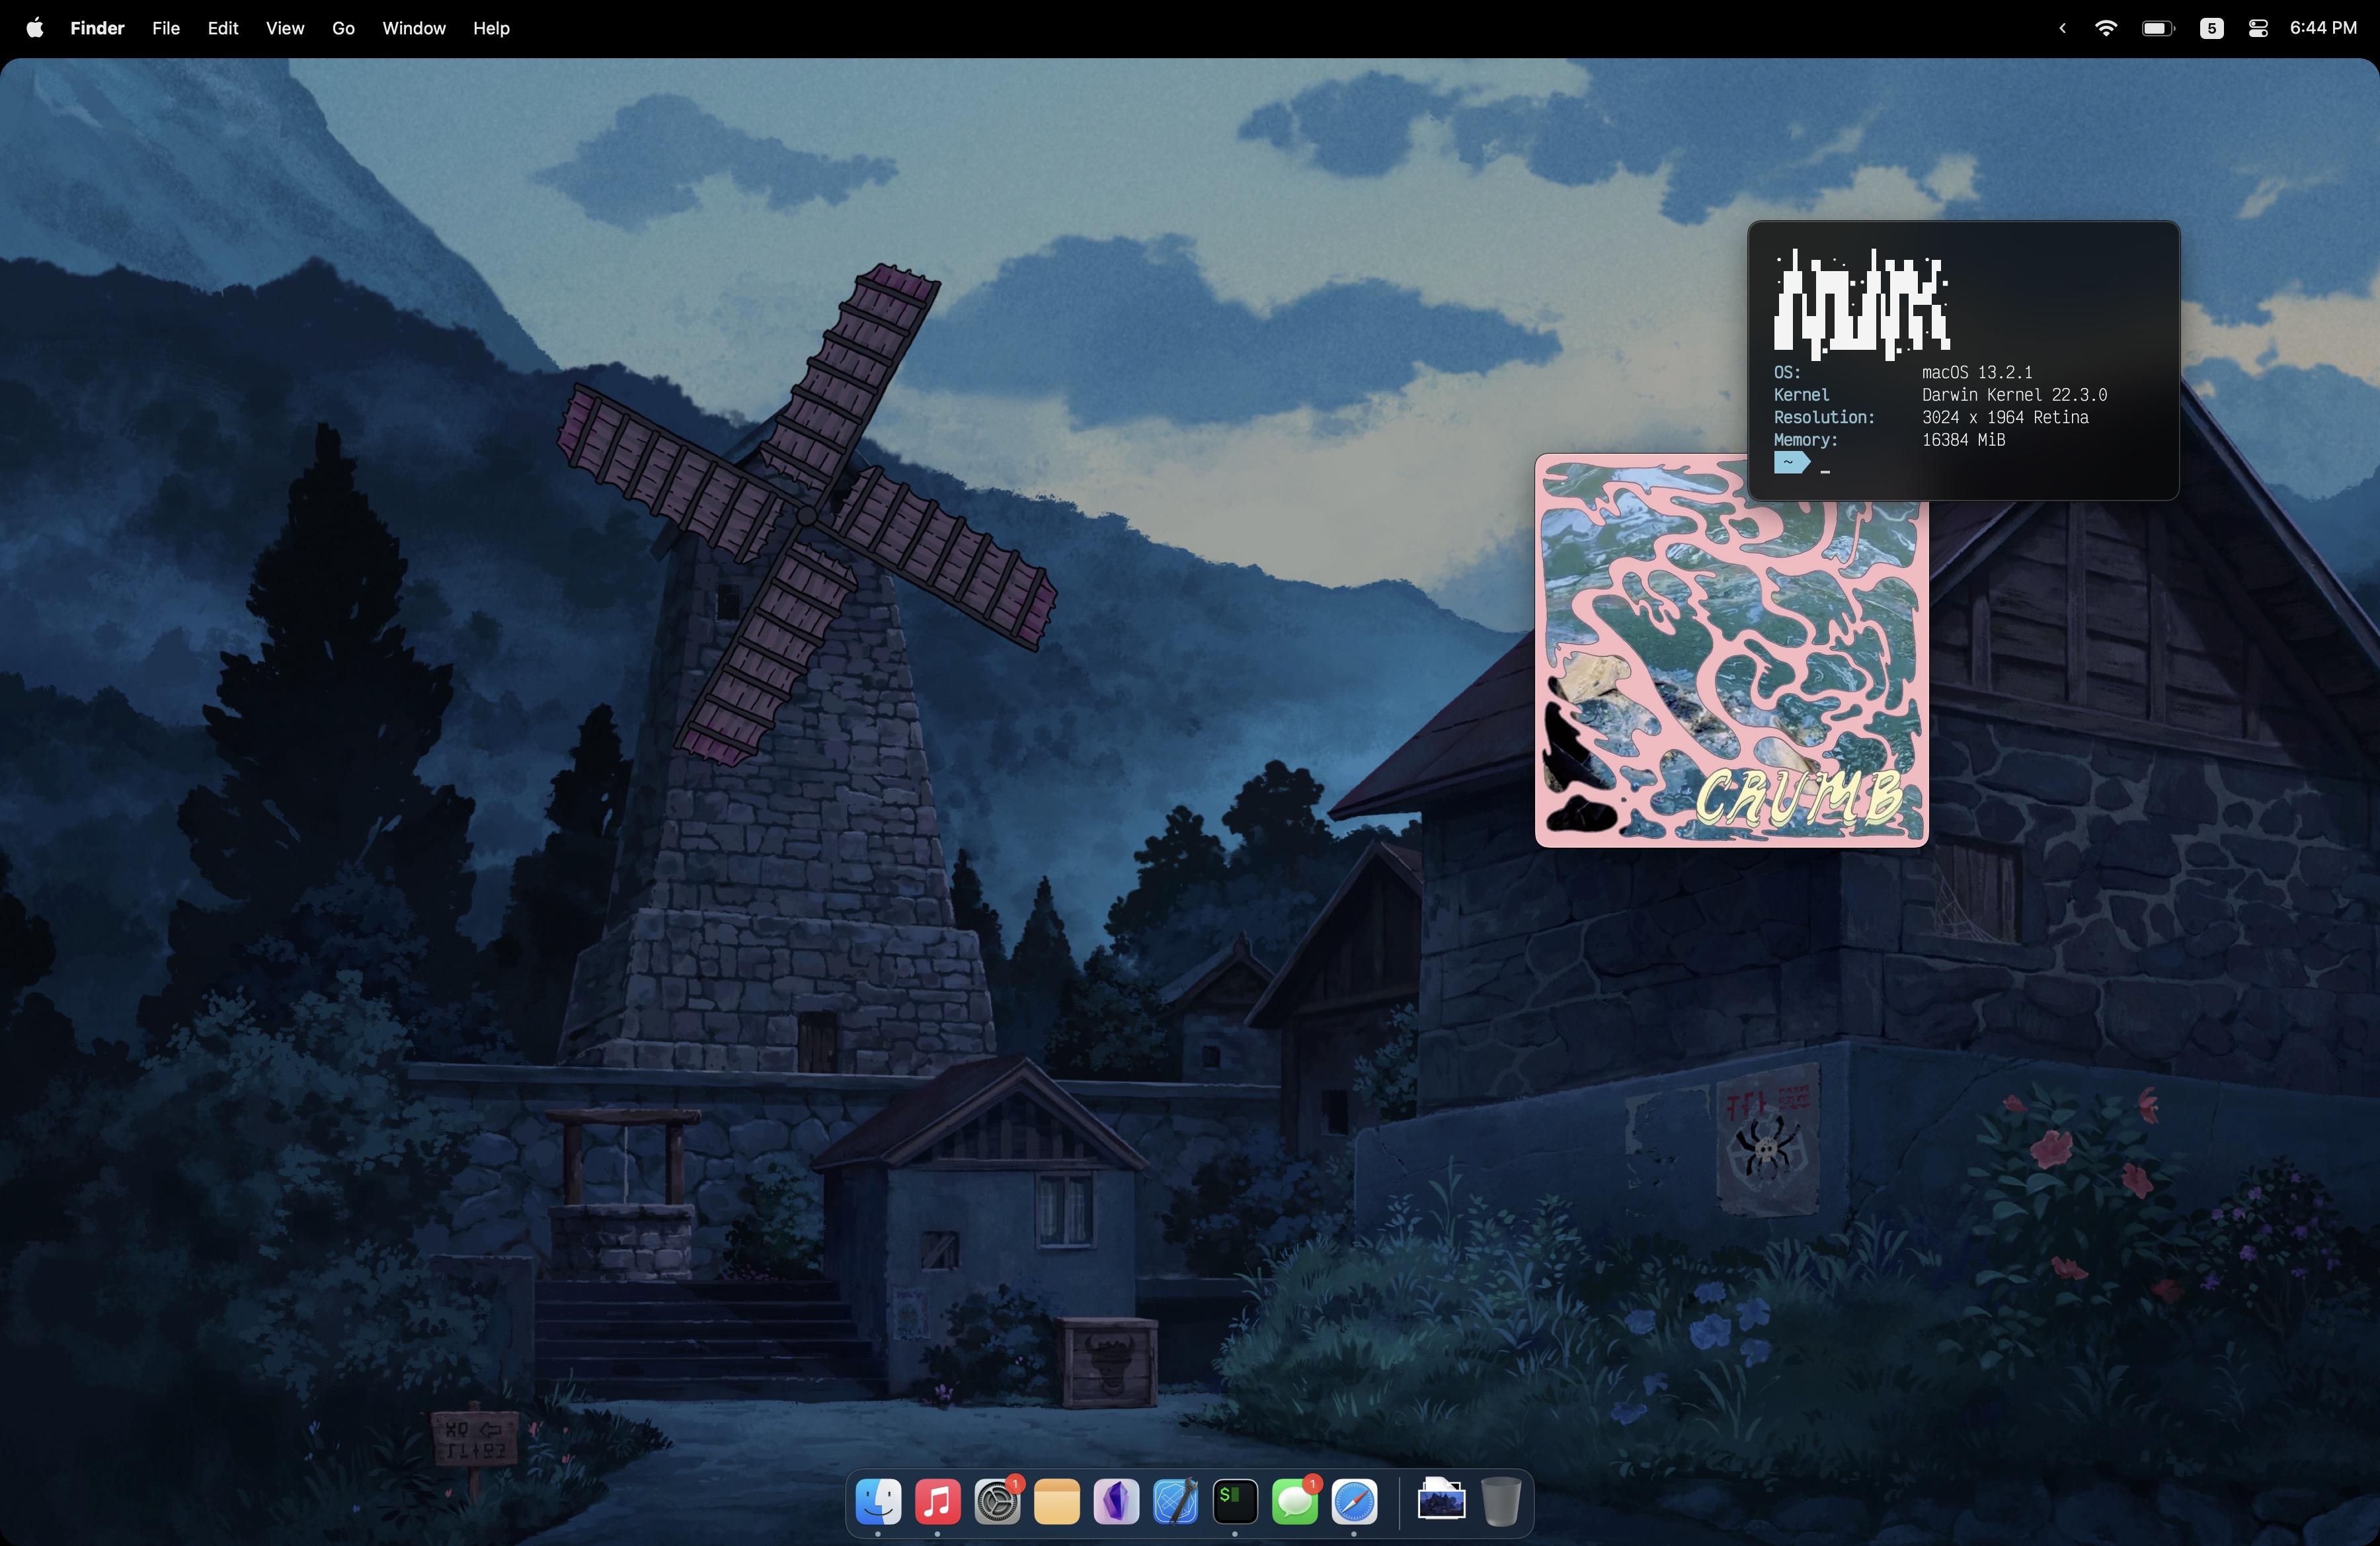Open Control Center from the menu bar
Screen dimensions: 2380x1546
[2258, 28]
